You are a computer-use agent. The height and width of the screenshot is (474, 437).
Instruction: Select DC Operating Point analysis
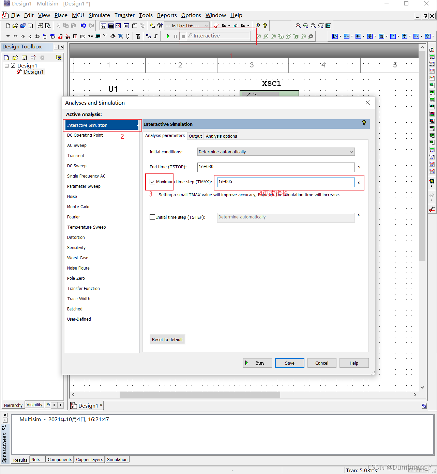pos(85,135)
